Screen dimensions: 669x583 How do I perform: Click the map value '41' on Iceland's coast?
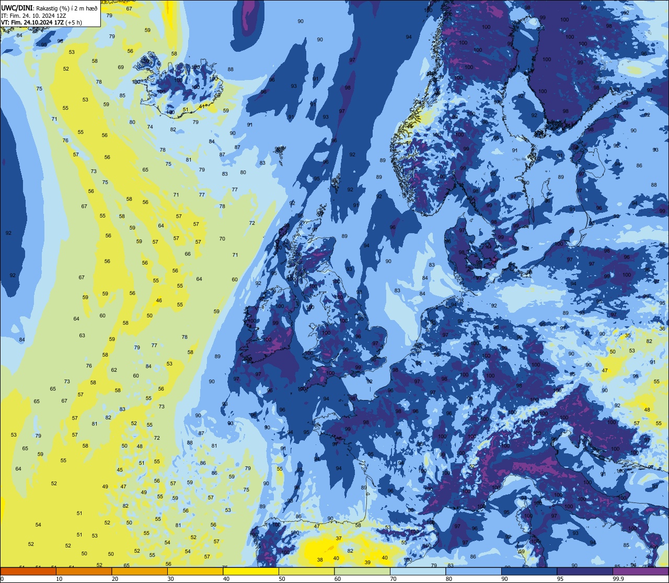[201, 106]
